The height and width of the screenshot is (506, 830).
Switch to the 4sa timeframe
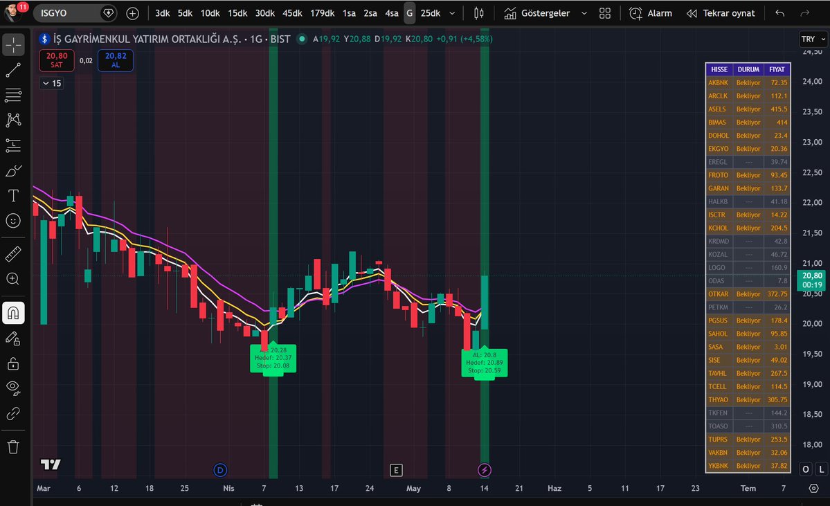391,13
